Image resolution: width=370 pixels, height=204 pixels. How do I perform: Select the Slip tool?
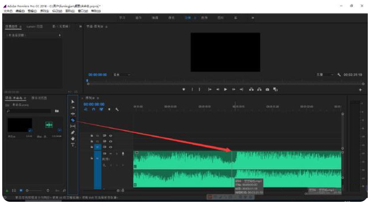tap(73, 126)
